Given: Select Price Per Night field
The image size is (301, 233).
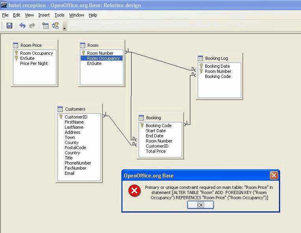Looking at the screenshot, I should tap(34, 63).
